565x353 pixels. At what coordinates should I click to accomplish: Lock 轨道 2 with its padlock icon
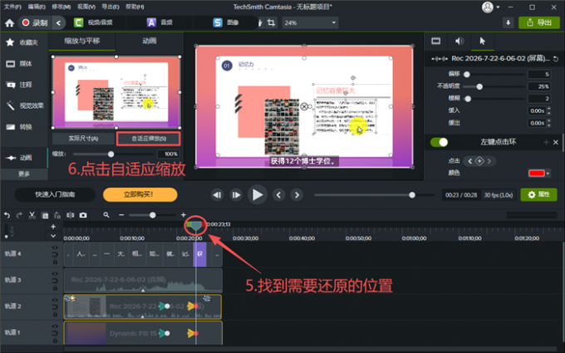click(x=55, y=315)
